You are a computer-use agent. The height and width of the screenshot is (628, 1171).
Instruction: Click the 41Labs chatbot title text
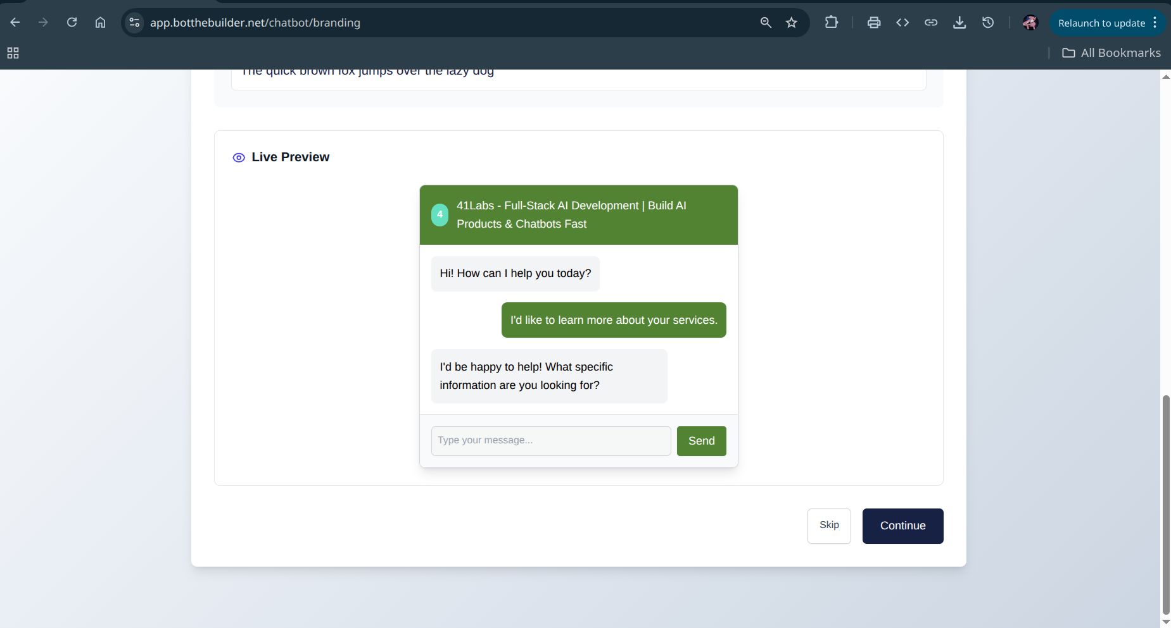tap(571, 215)
